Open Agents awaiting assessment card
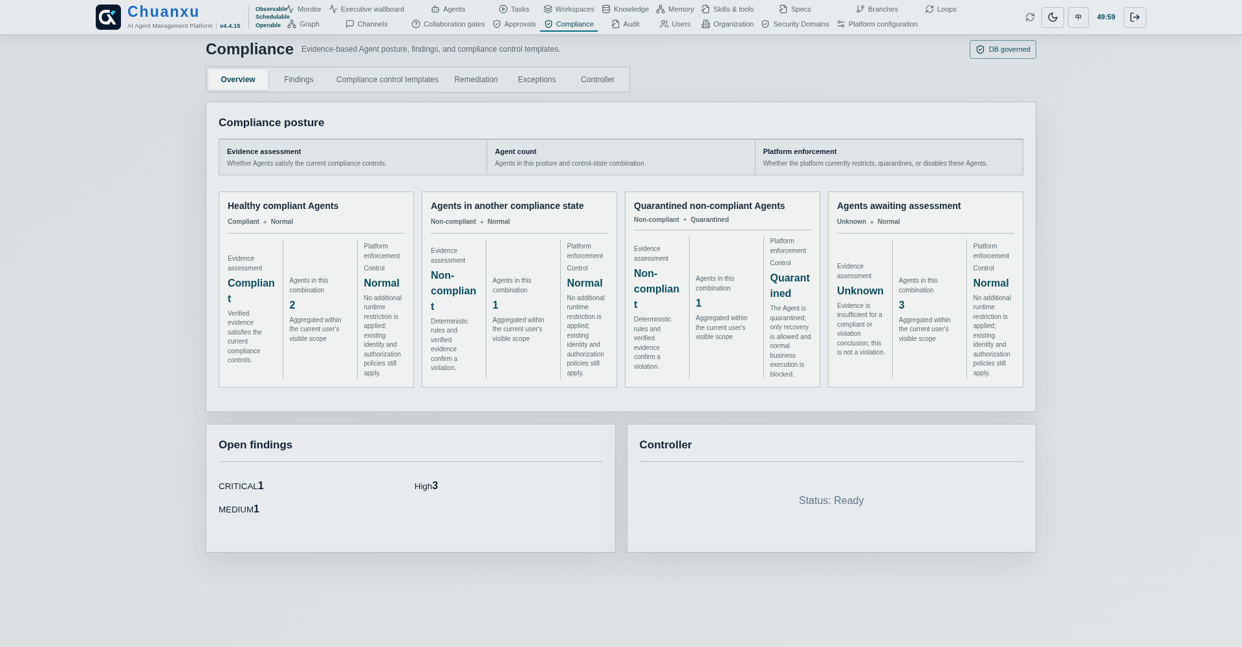The image size is (1242, 647). point(926,289)
